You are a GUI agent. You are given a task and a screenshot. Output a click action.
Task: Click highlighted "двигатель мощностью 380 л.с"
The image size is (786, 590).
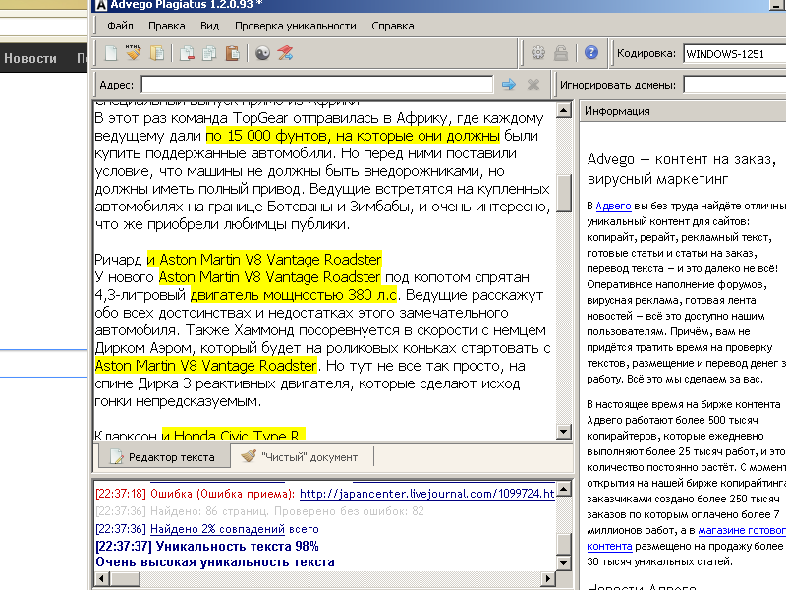coord(294,294)
